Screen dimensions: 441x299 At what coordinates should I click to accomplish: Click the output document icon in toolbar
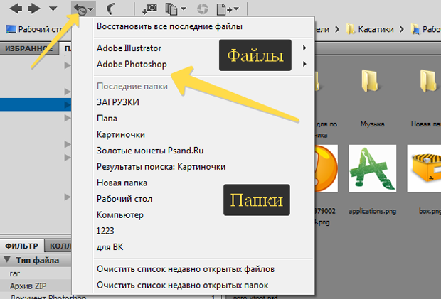228,9
